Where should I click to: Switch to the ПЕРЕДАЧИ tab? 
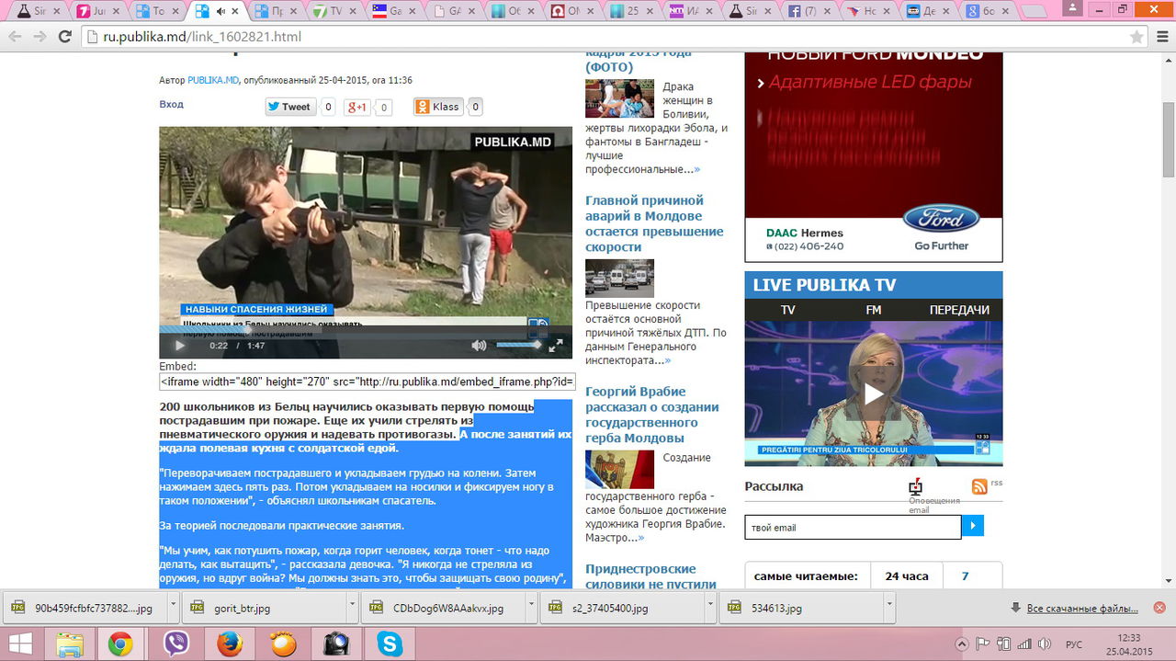(959, 310)
